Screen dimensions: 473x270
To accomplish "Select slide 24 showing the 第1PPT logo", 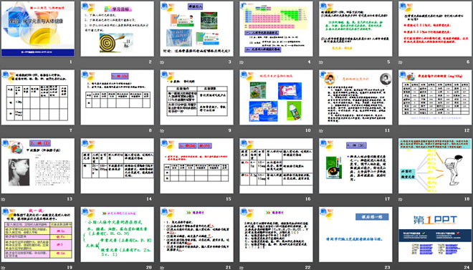I will pyautogui.click(x=435, y=234).
